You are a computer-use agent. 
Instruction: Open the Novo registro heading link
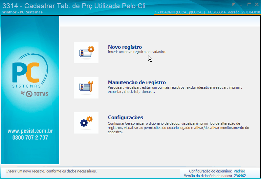tap(125, 47)
